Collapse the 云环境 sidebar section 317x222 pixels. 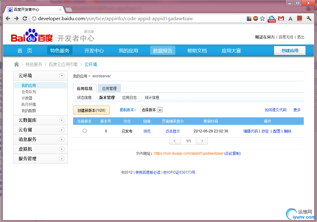(x=62, y=76)
